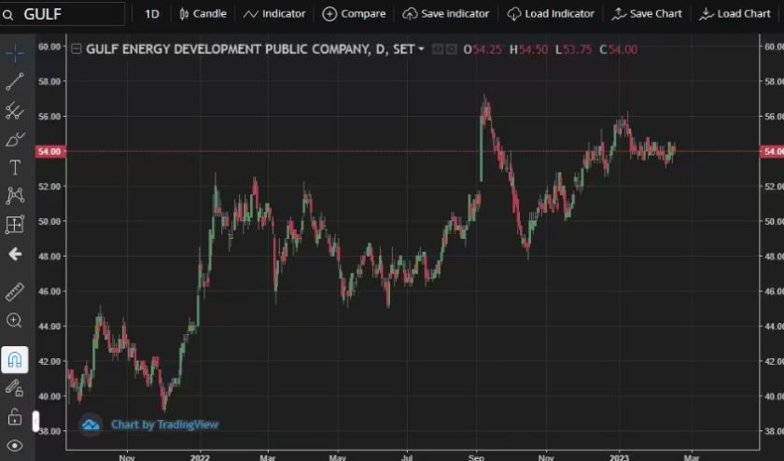Click the Load Chart download icon
784x461 pixels.
click(706, 15)
